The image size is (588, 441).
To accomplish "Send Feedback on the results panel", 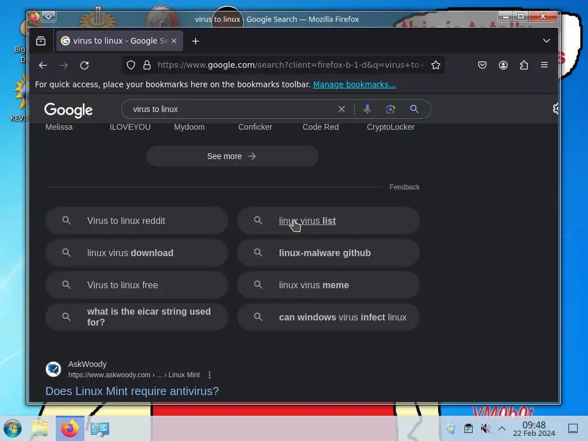I will tap(404, 187).
